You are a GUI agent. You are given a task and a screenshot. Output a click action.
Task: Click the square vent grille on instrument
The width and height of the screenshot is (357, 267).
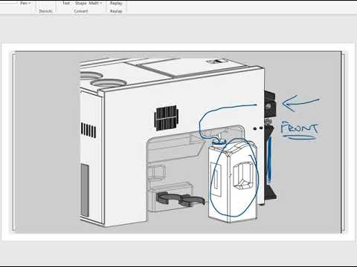coord(166,118)
